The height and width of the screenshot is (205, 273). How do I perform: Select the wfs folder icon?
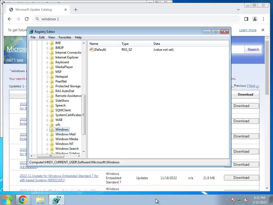coord(52,125)
